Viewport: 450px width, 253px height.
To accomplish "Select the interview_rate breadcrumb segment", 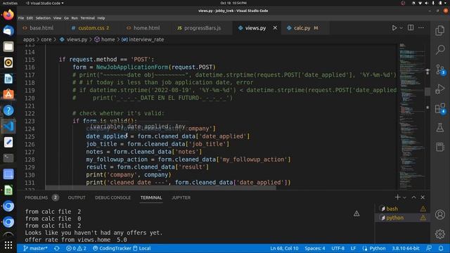I will (143, 39).
